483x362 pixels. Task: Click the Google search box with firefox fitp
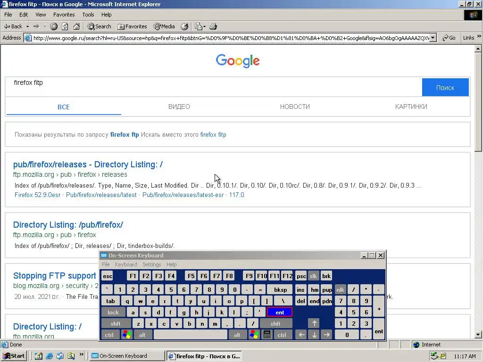click(213, 87)
